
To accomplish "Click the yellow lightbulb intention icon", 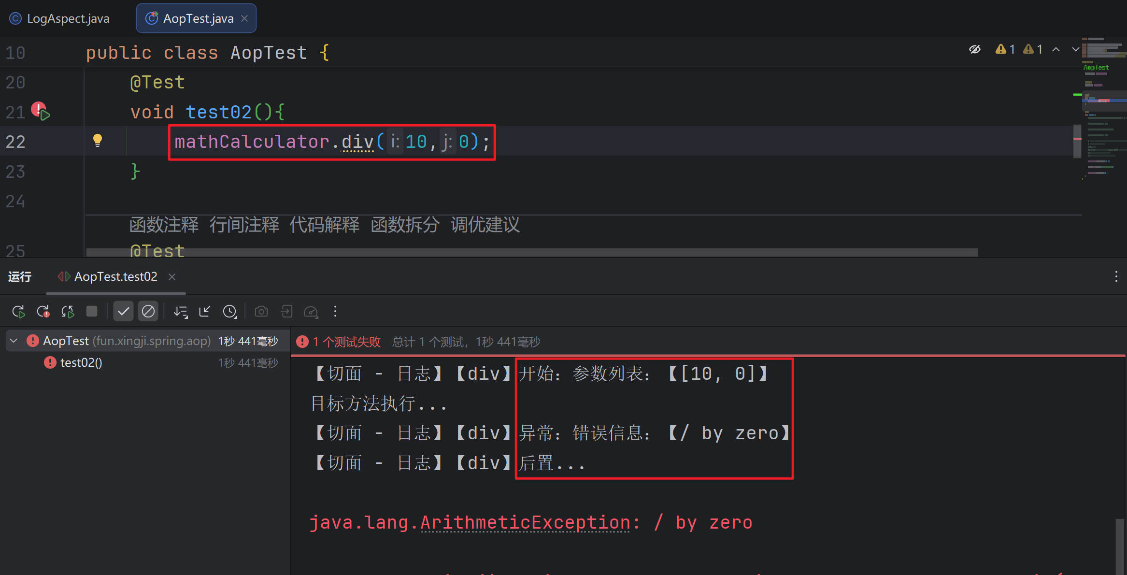I will [97, 141].
